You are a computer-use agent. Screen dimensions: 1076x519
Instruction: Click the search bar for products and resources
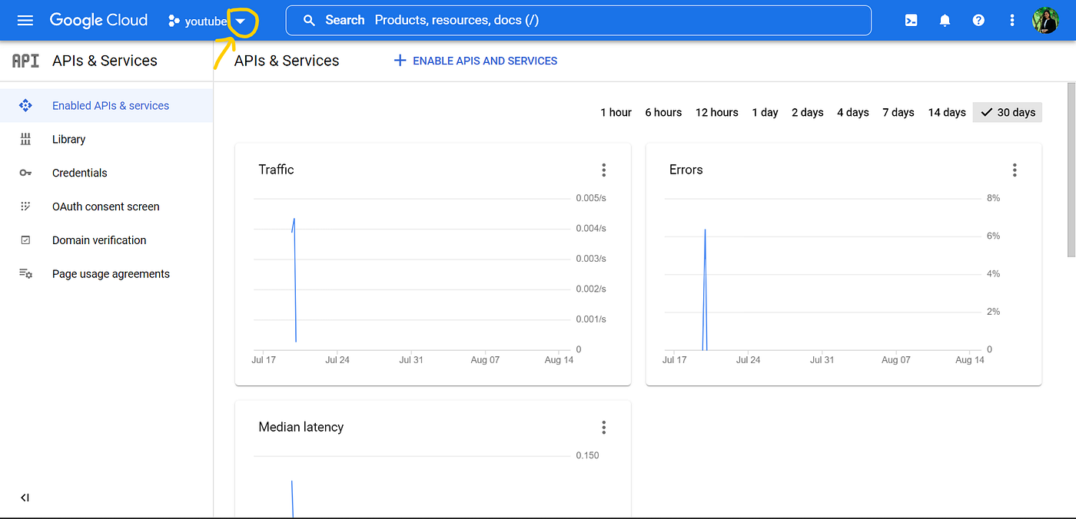[x=579, y=21]
